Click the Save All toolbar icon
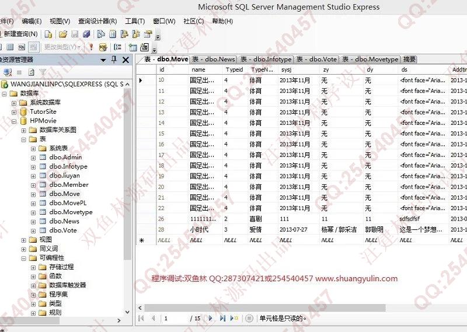This screenshot has width=467, height=332. point(86,34)
